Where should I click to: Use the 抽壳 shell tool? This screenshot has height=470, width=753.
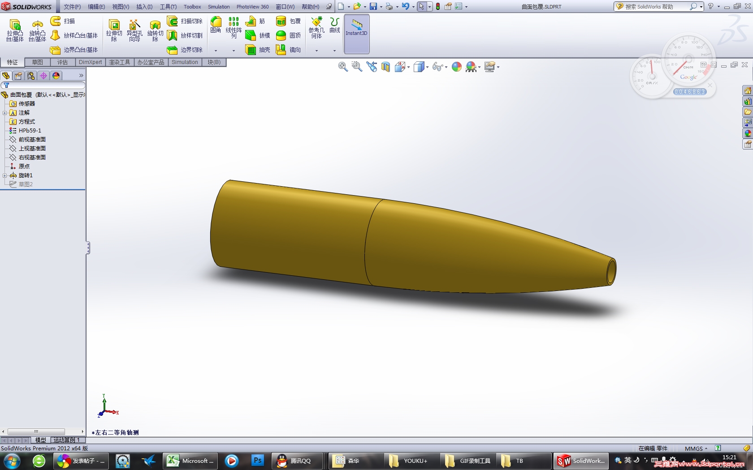coord(258,50)
